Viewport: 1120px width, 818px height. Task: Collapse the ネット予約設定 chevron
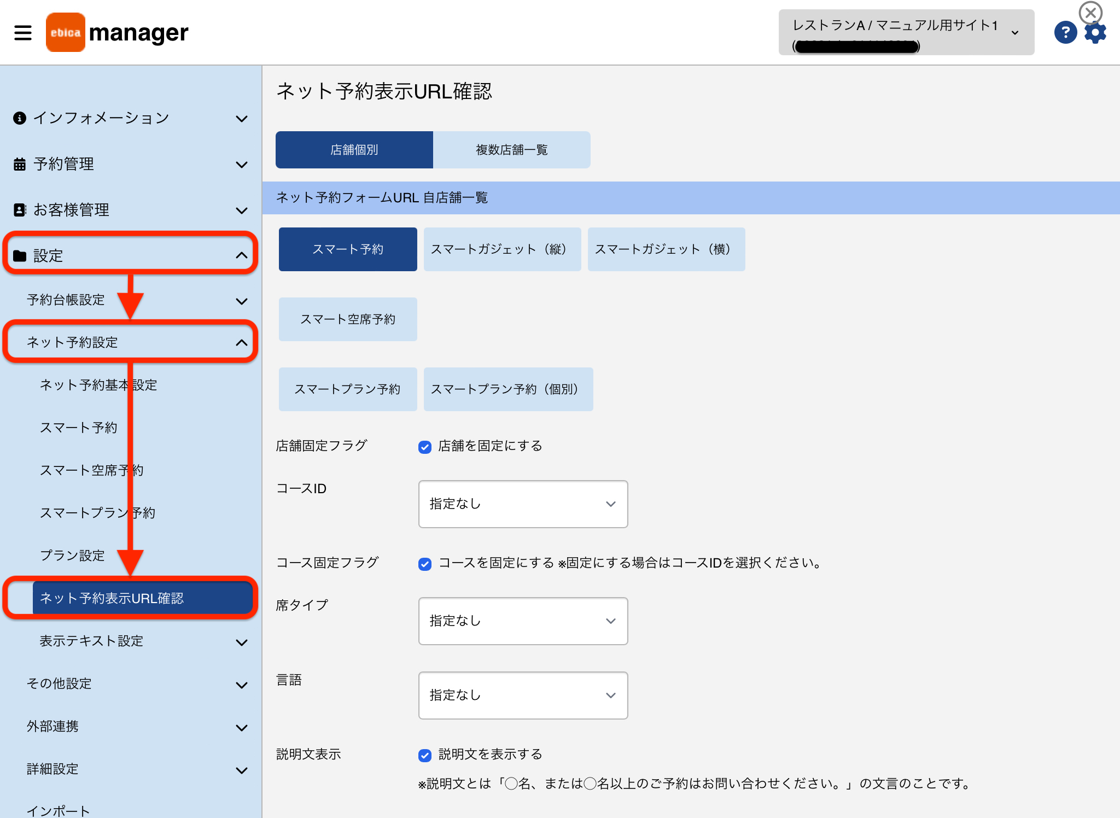[x=241, y=343]
